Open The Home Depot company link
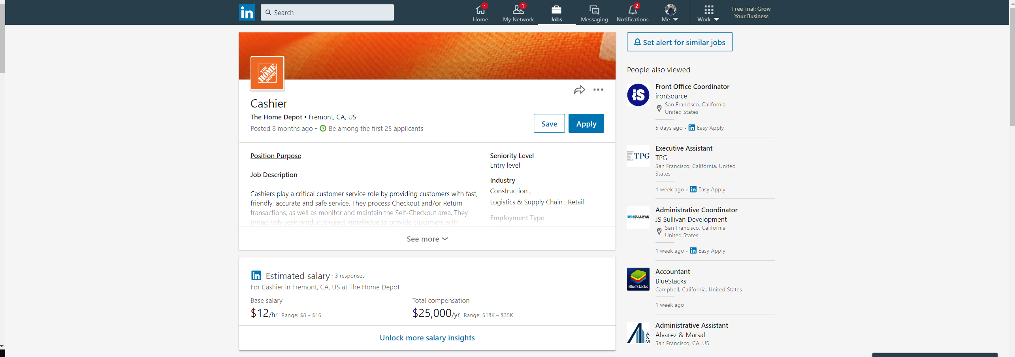Screen dimensions: 1015x357 [276, 117]
